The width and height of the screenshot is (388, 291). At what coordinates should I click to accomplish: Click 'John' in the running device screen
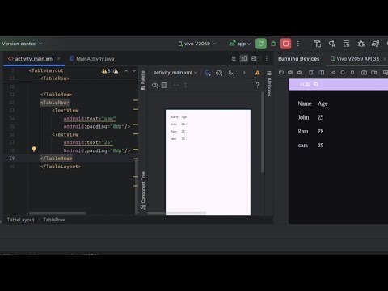click(x=303, y=117)
